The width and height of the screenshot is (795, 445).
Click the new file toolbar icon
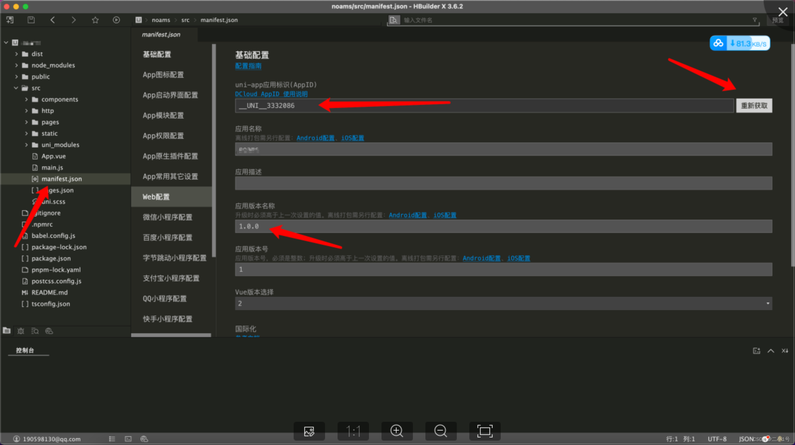point(10,20)
